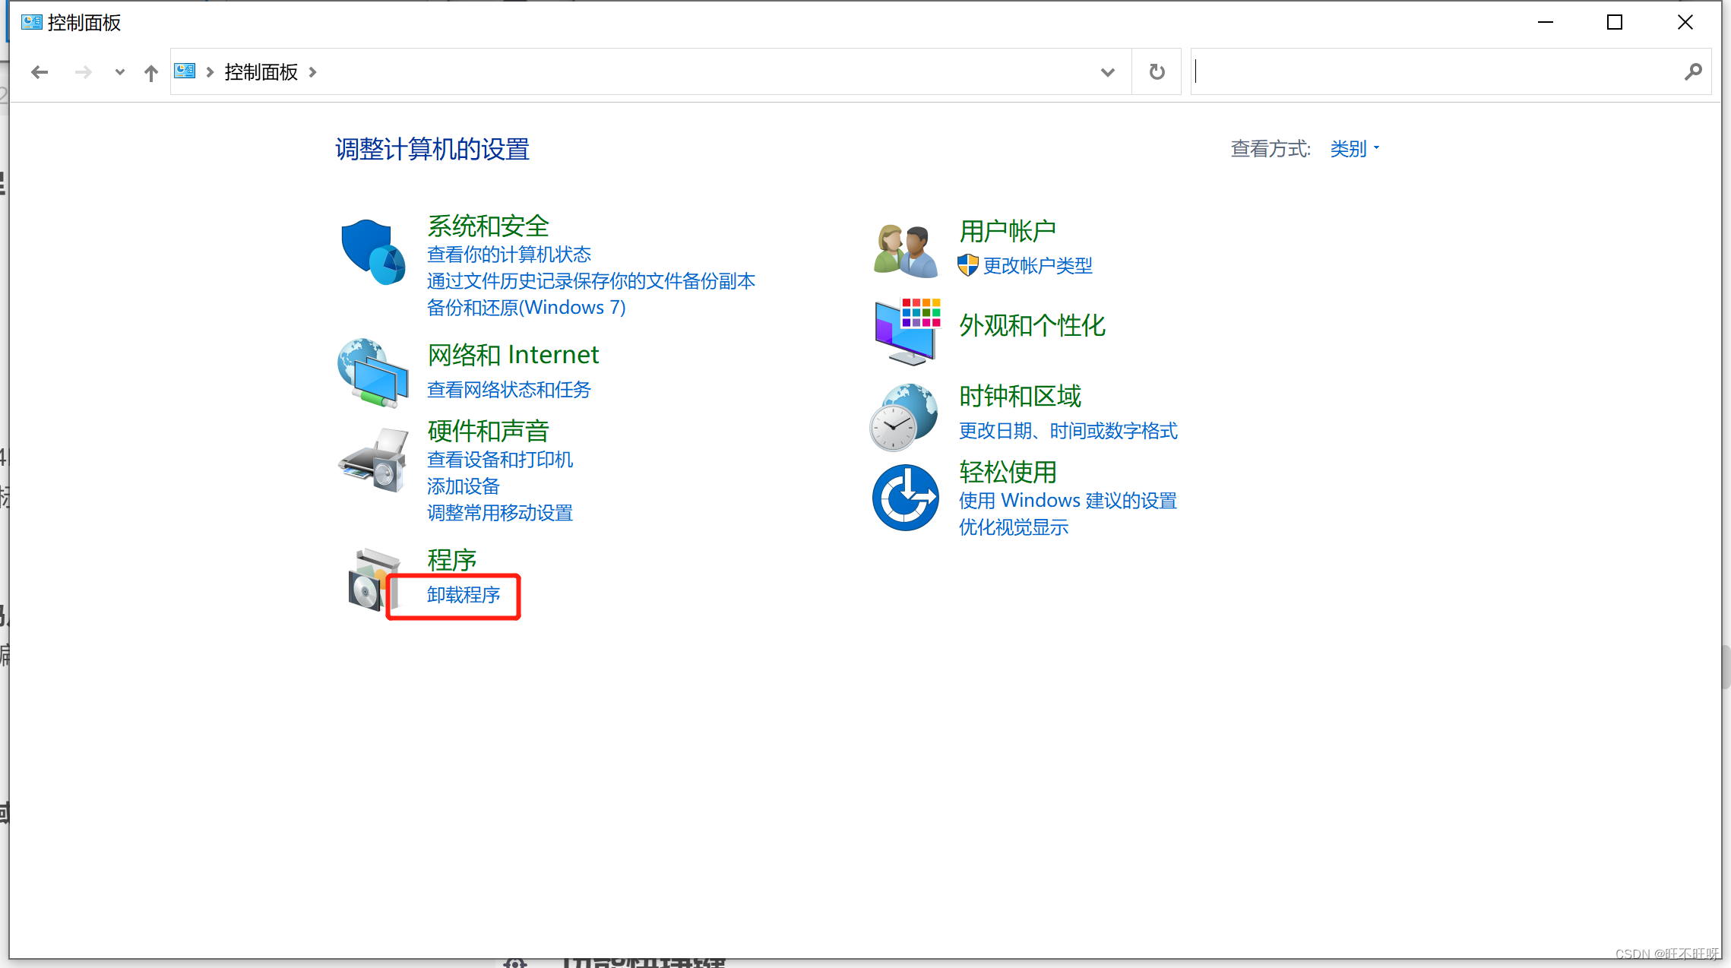Expand the chevron after 控制面板 breadcrumb

tap(312, 72)
